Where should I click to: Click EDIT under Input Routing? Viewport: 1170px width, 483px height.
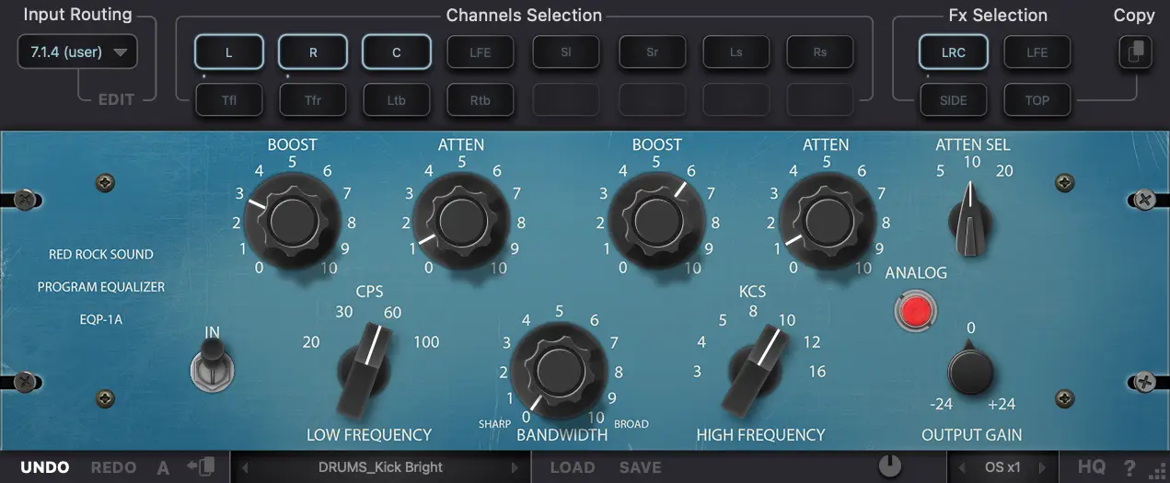(117, 99)
